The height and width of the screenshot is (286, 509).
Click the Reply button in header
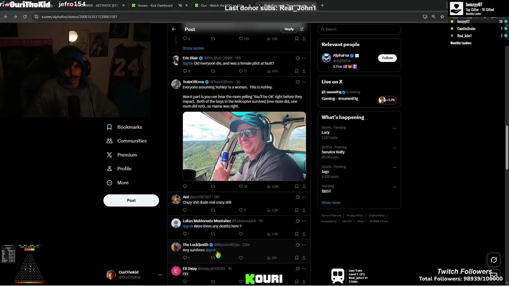289,29
